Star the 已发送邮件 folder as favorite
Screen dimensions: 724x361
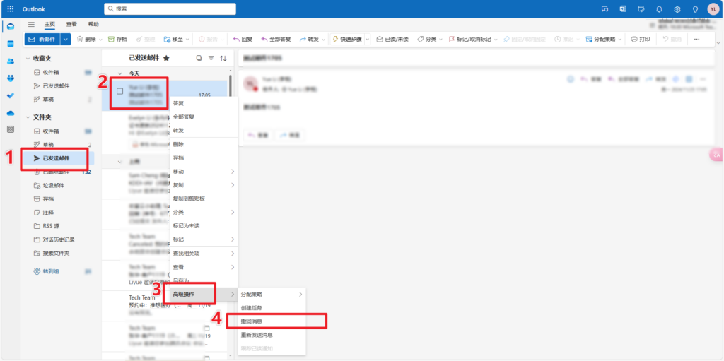[166, 58]
